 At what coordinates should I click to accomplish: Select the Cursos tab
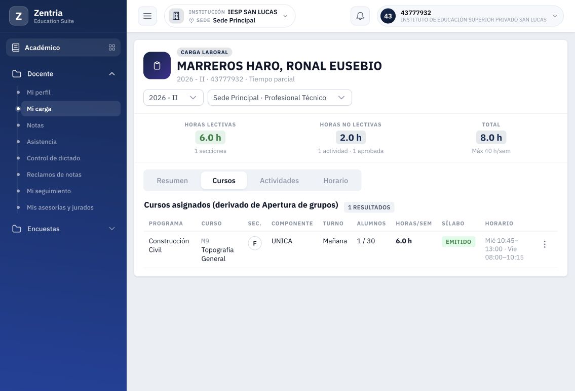pyautogui.click(x=224, y=181)
